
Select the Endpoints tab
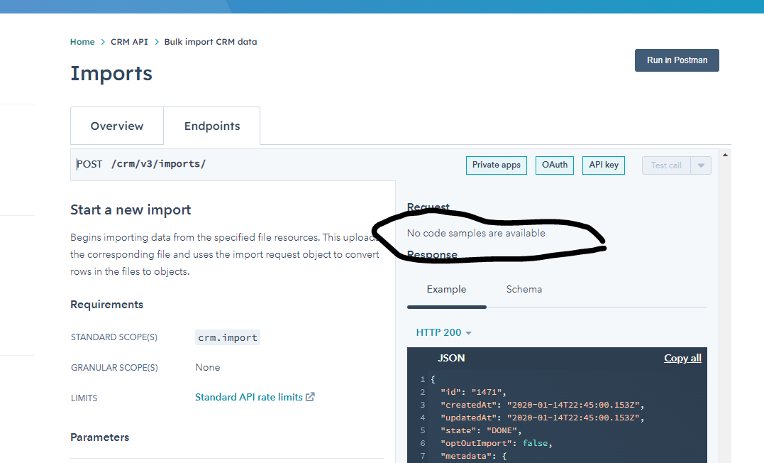coord(211,126)
